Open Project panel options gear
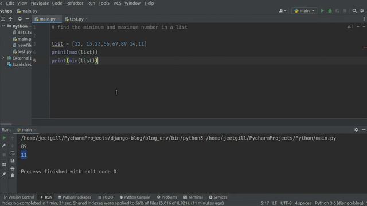This screenshot has width=367, height=206. [20, 19]
